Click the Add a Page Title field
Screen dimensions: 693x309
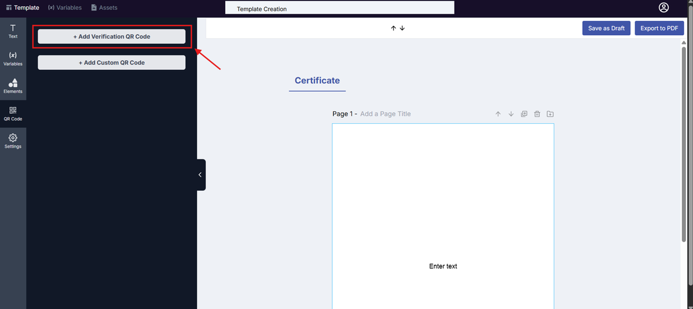click(x=386, y=114)
